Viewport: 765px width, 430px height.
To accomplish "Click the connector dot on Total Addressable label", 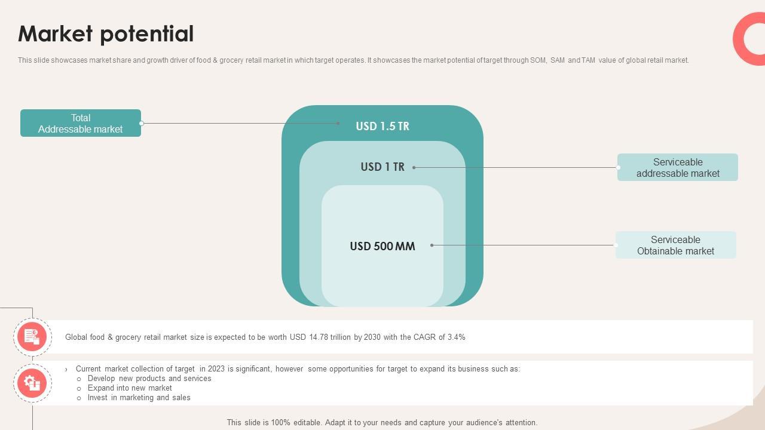I will [142, 124].
